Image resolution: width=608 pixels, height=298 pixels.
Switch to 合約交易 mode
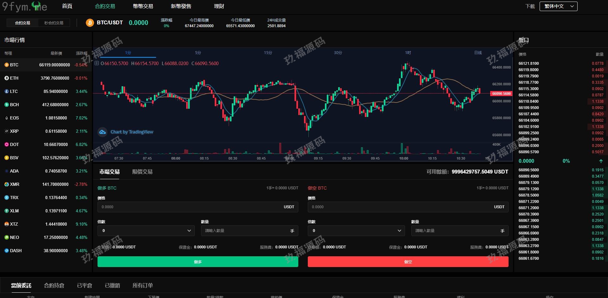(22, 23)
